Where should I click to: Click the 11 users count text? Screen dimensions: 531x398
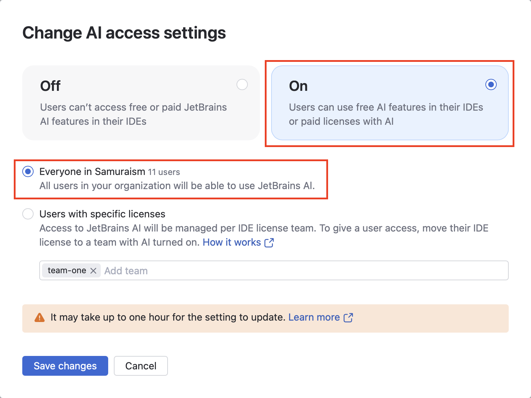164,172
